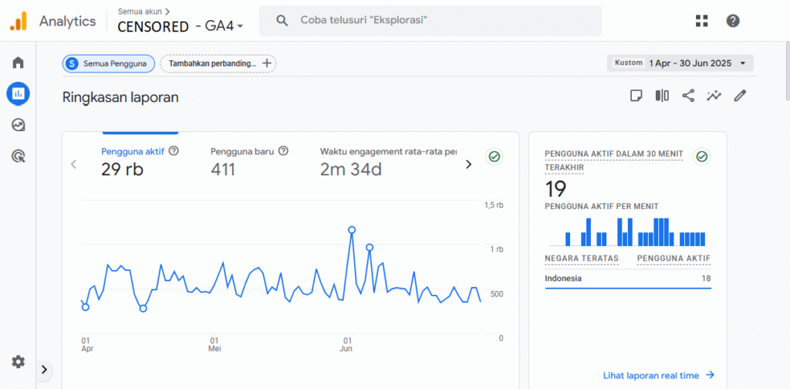Screen dimensions: 790x389
Task: Open Admin settings gear icon
Action: tap(18, 361)
